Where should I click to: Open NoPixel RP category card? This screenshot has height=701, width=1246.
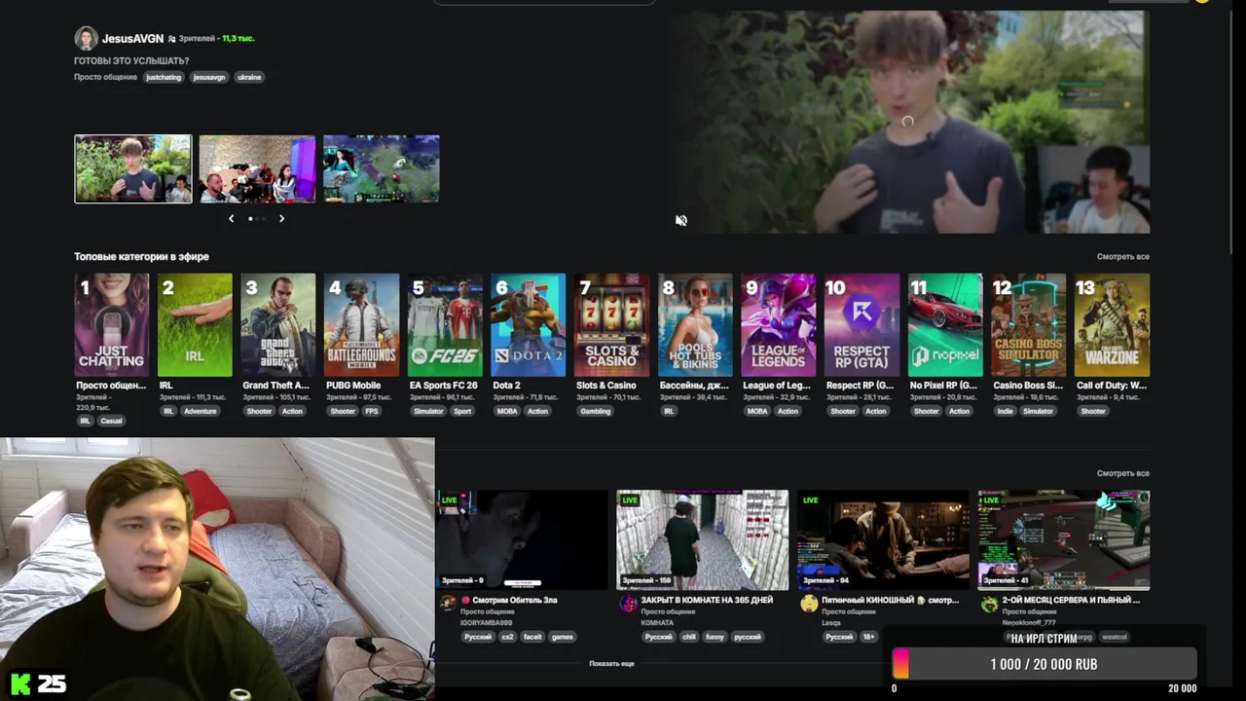(945, 325)
